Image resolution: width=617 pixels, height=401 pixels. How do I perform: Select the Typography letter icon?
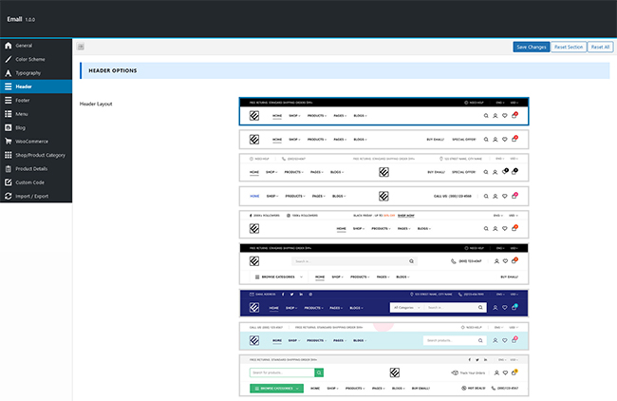[9, 73]
